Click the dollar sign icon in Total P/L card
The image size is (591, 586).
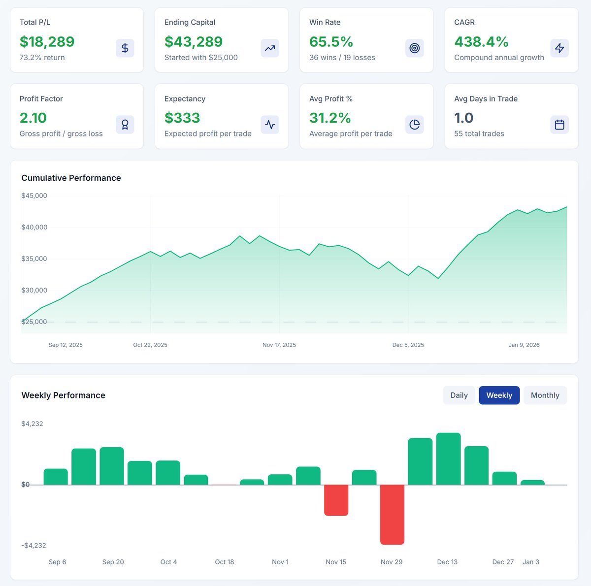click(x=125, y=48)
